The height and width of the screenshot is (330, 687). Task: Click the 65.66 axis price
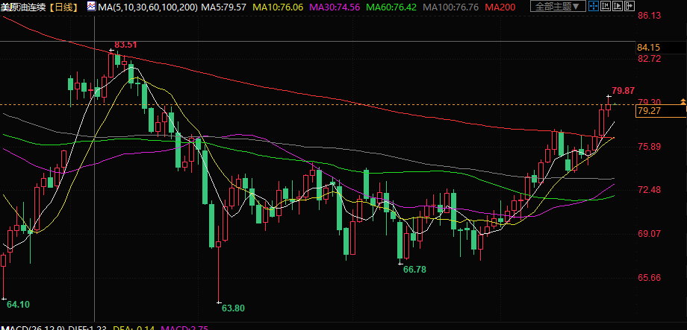click(649, 278)
